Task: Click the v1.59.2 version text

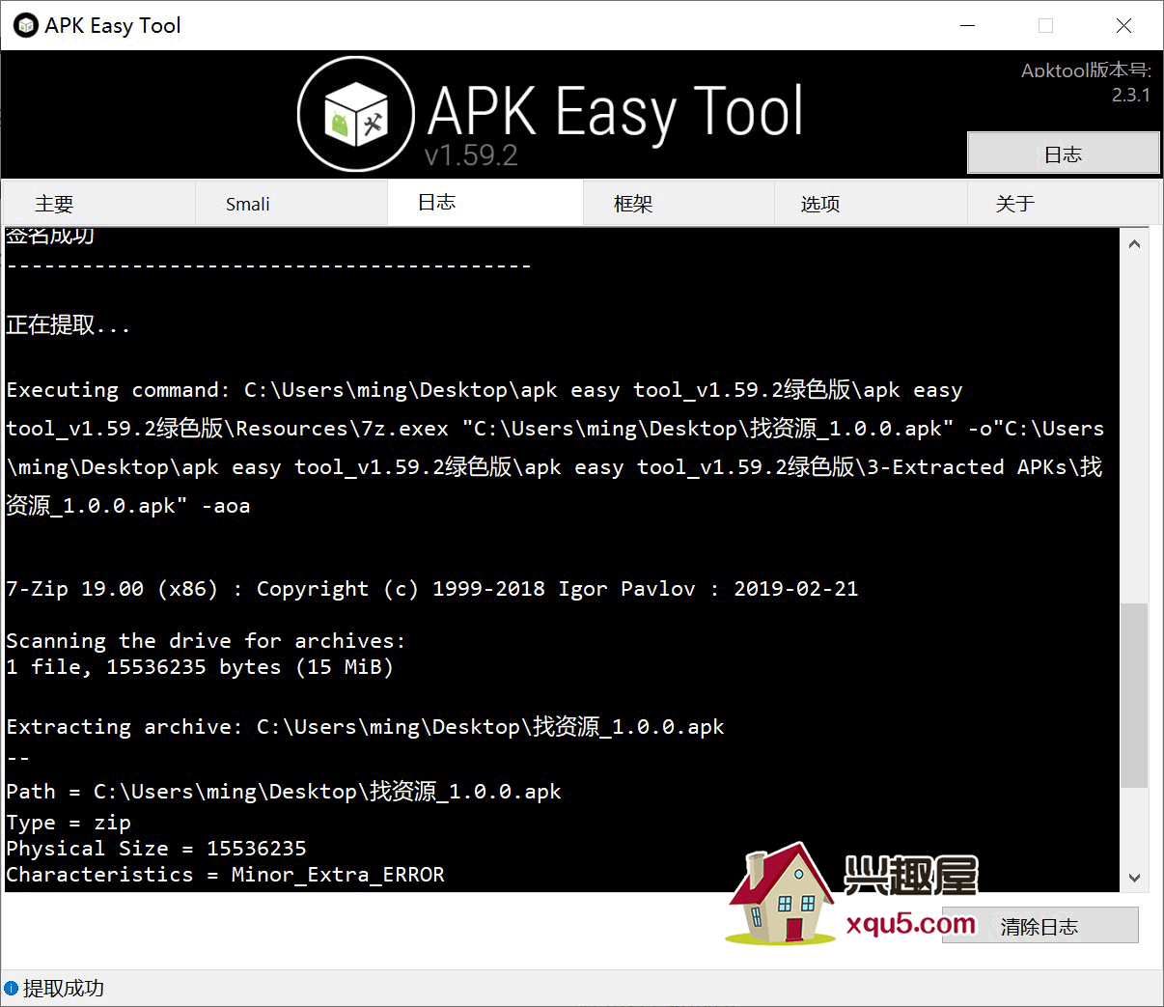Action: (x=471, y=154)
